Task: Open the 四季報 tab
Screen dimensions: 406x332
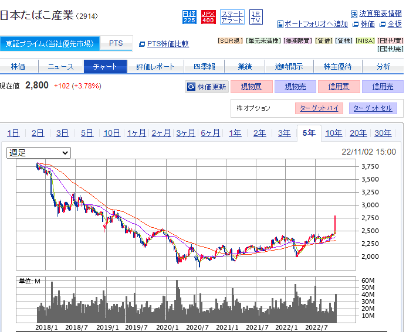Action: [204, 67]
